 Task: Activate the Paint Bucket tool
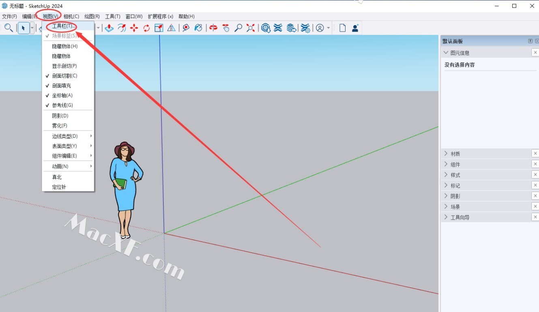(x=198, y=28)
